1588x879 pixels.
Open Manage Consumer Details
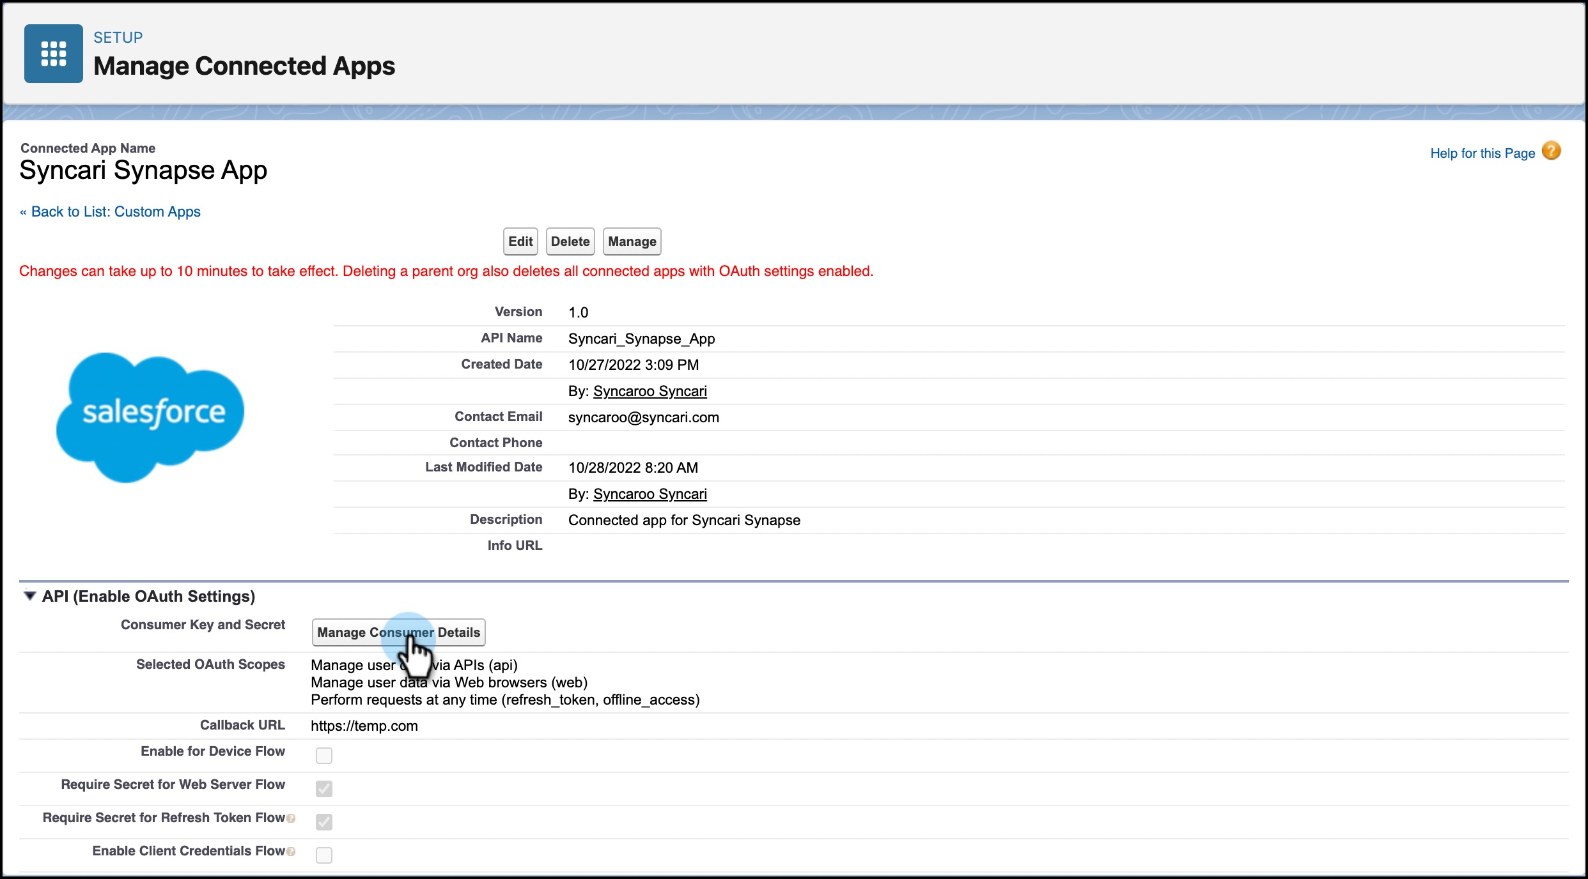(398, 632)
